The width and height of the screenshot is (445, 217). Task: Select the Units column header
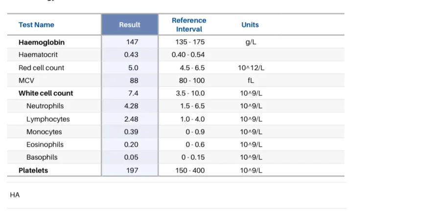point(250,25)
